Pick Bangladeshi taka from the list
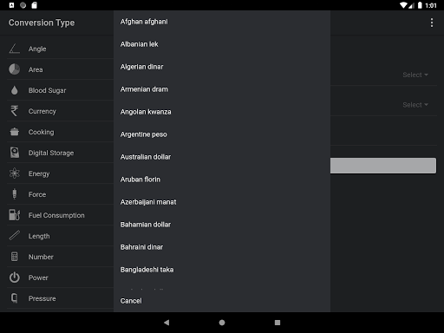444x333 pixels. (x=222, y=270)
